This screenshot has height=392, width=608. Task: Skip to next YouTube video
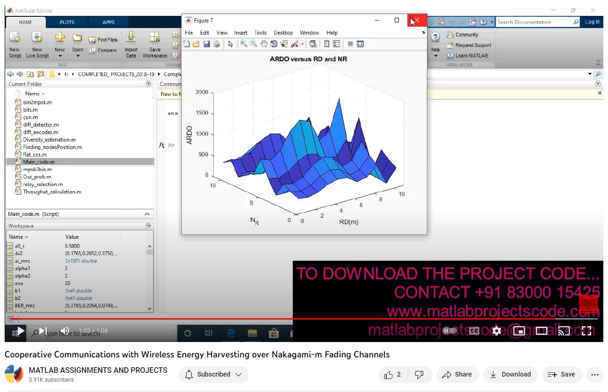coord(43,331)
